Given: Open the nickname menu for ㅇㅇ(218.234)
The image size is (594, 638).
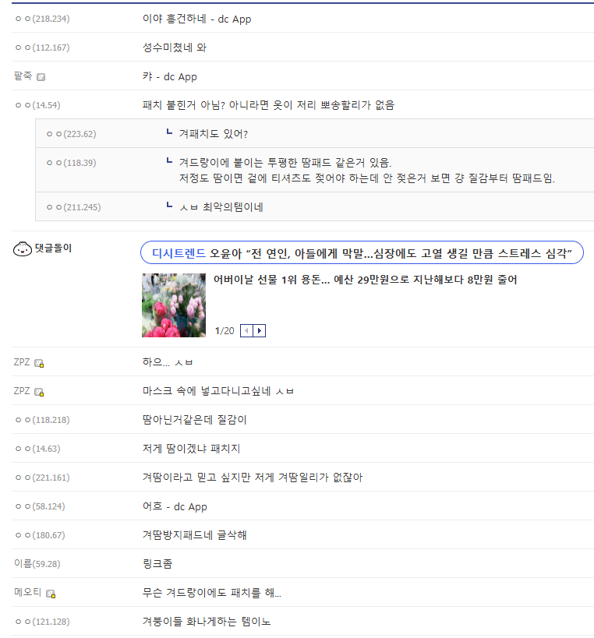Looking at the screenshot, I should click(x=42, y=19).
